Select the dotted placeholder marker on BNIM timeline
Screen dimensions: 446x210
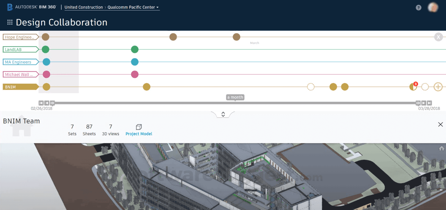tap(311, 87)
